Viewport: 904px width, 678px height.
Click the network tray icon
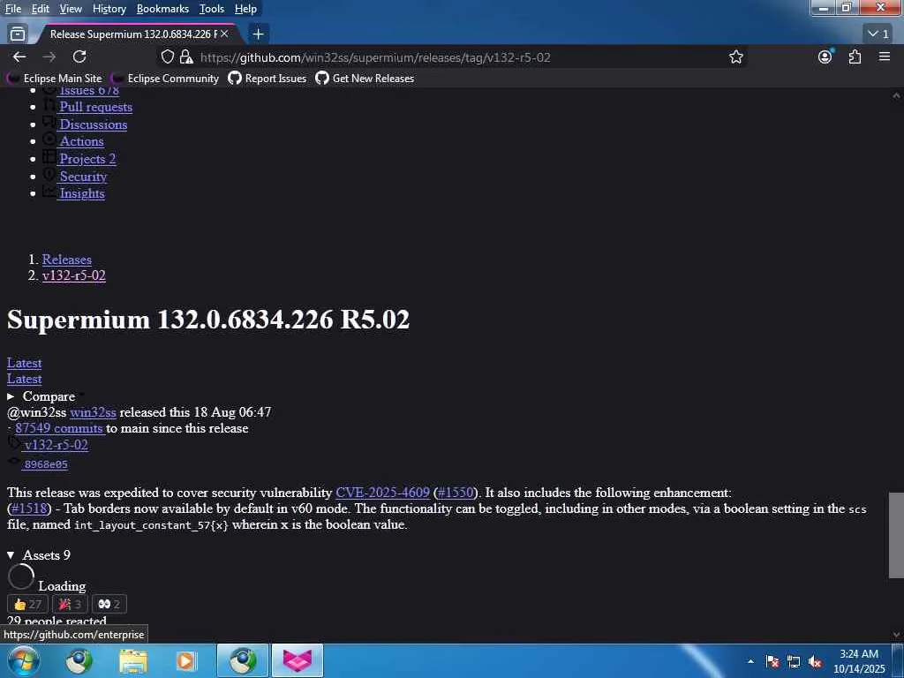(x=794, y=662)
